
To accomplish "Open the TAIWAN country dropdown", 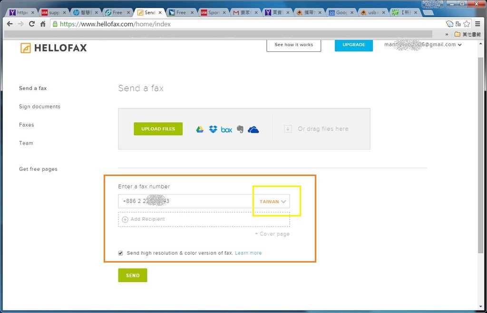I will click(273, 202).
